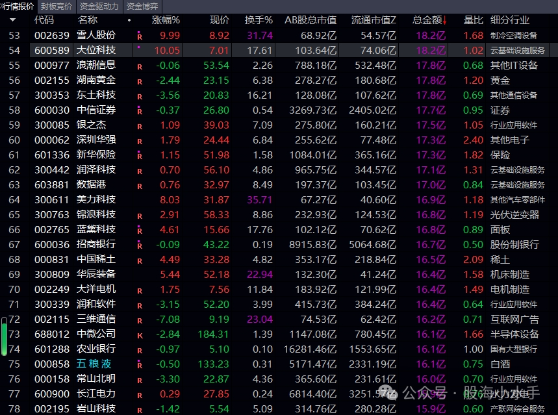
Task: Click 中信证券 market cap 3269.73亿
Action: tap(313, 110)
